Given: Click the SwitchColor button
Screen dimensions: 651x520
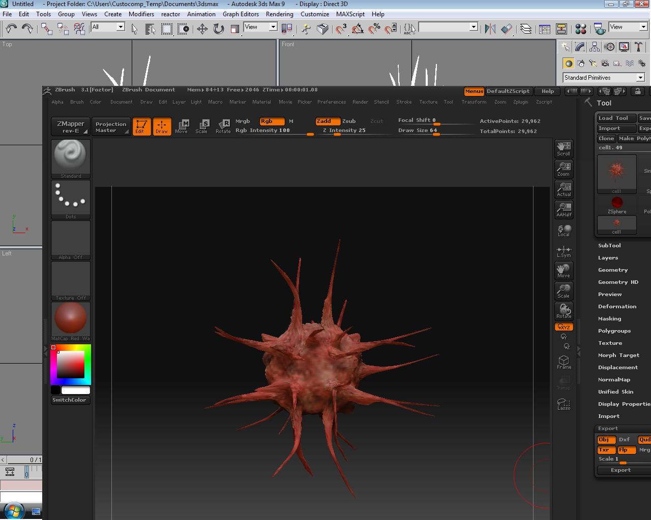Looking at the screenshot, I should (71, 400).
